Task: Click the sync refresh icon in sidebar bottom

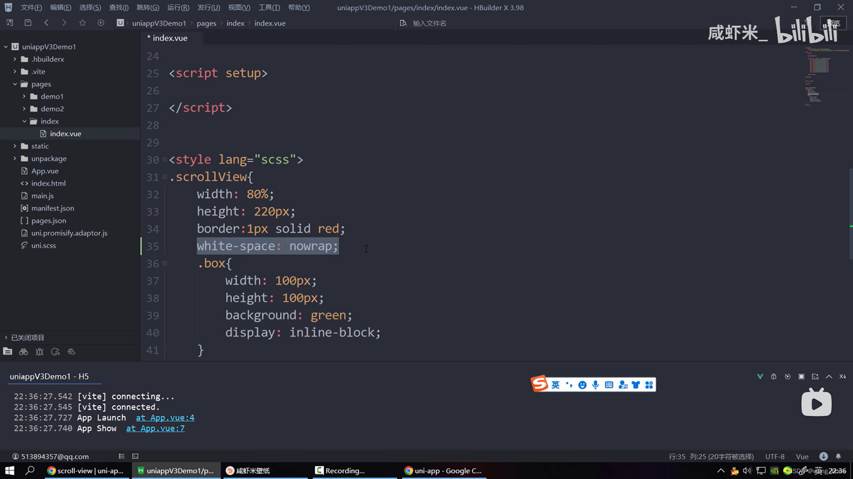Action: point(56,351)
